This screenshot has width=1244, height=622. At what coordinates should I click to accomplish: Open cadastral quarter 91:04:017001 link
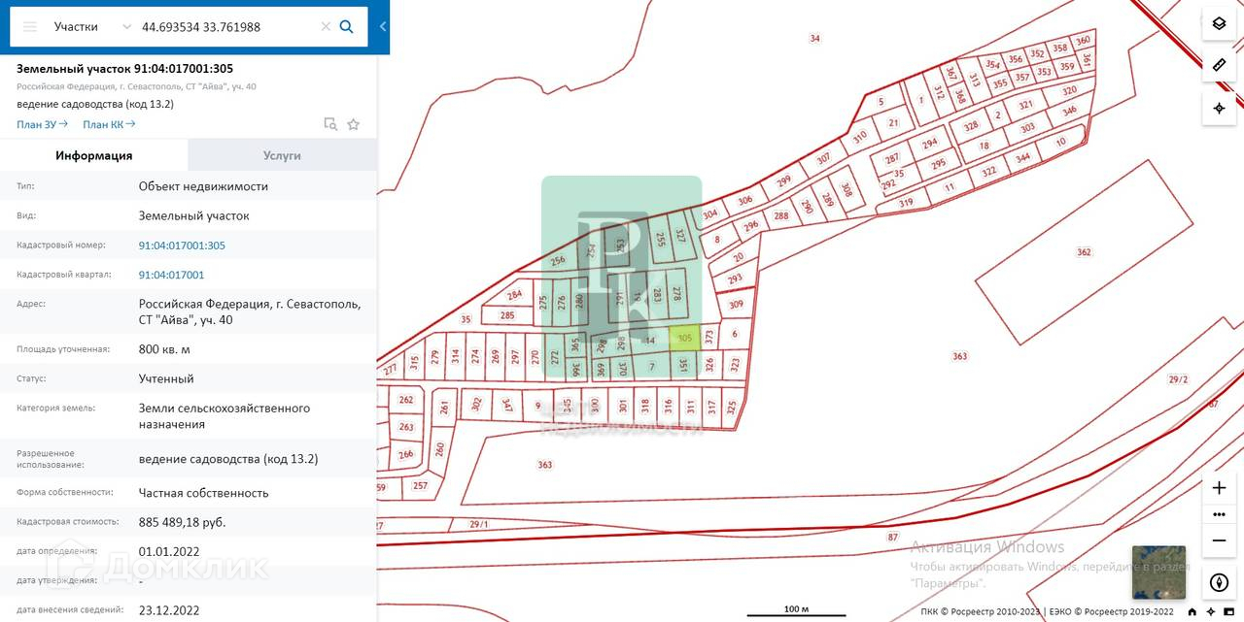[x=171, y=276]
